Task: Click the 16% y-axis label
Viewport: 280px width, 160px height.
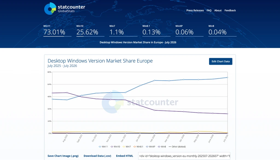Action: [49, 121]
